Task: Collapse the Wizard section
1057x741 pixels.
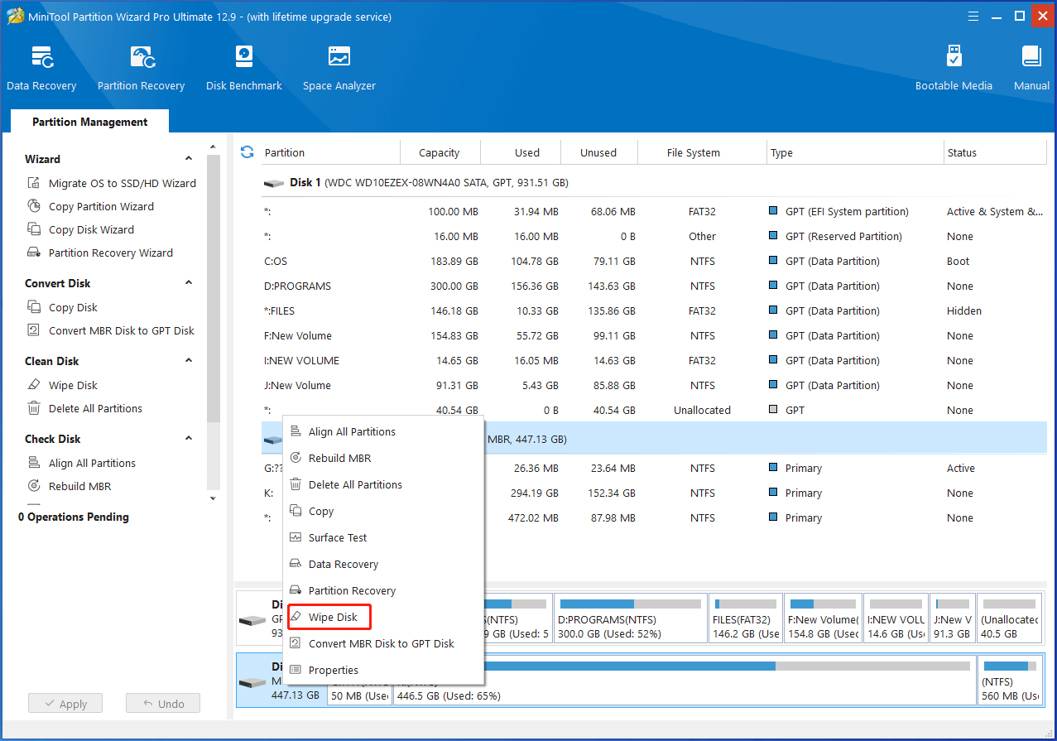Action: pyautogui.click(x=189, y=159)
